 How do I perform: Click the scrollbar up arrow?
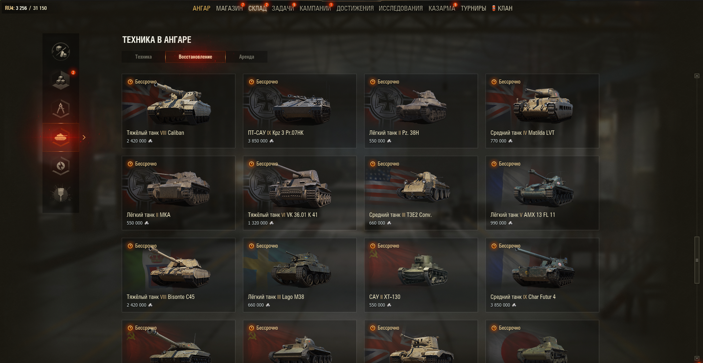697,76
